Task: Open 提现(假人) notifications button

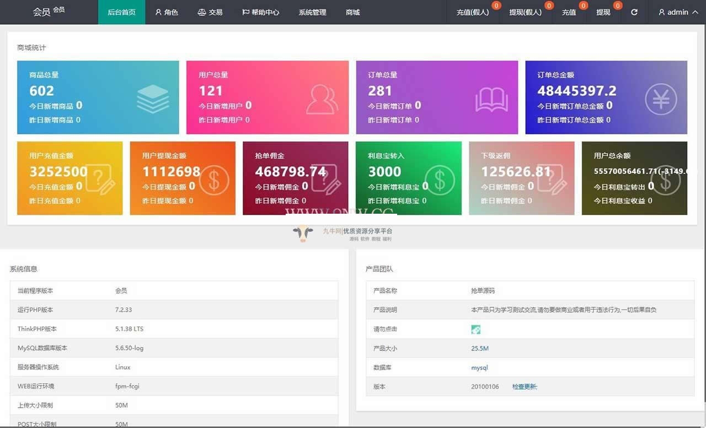Action: (525, 12)
